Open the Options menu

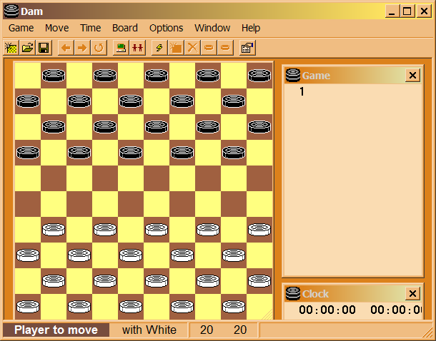click(x=166, y=28)
